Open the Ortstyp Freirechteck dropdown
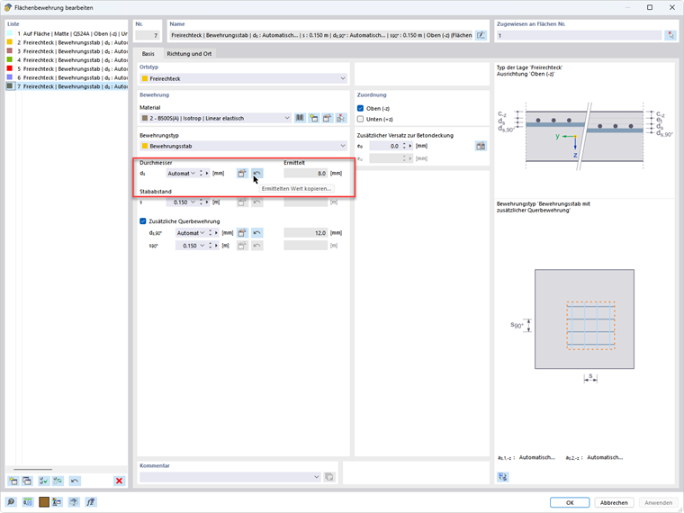Viewport: 684px width, 513px height. [x=243, y=78]
